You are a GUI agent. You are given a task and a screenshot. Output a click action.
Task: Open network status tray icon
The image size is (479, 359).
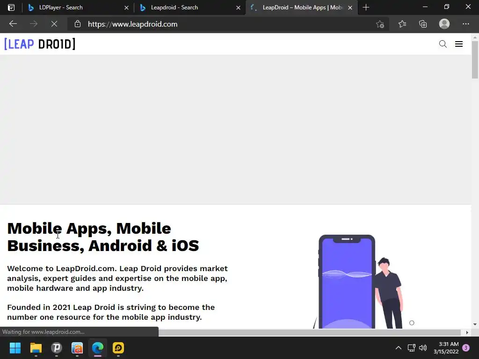pyautogui.click(x=411, y=348)
